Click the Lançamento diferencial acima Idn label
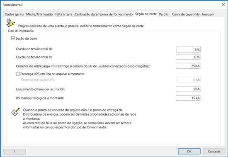The image size is (228, 157). tap(41, 89)
